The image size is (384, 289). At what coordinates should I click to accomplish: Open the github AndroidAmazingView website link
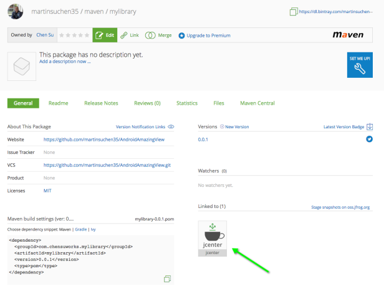coord(104,140)
